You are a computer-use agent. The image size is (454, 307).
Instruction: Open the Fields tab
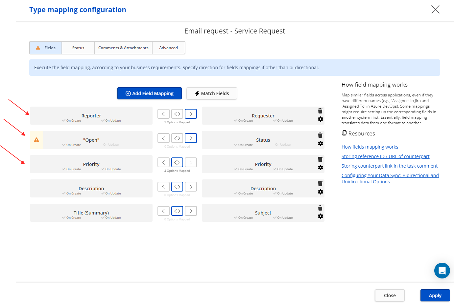[x=46, y=48]
